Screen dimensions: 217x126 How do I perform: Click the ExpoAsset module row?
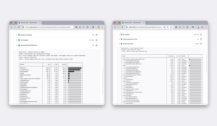coord(51,100)
